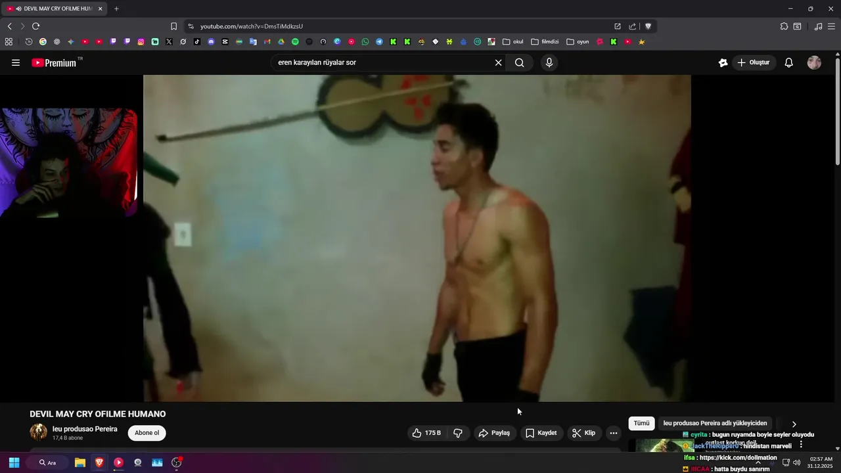This screenshot has width=841, height=473.
Task: Share the video via Paylaş
Action: [x=494, y=433]
